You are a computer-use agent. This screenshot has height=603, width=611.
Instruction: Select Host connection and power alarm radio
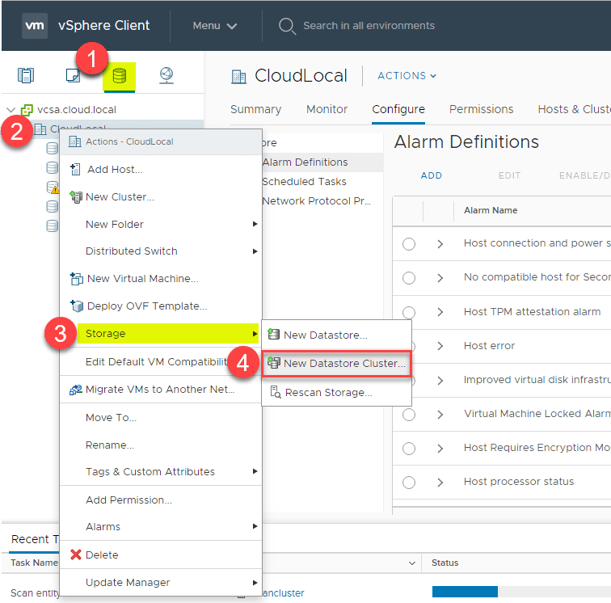pos(409,244)
